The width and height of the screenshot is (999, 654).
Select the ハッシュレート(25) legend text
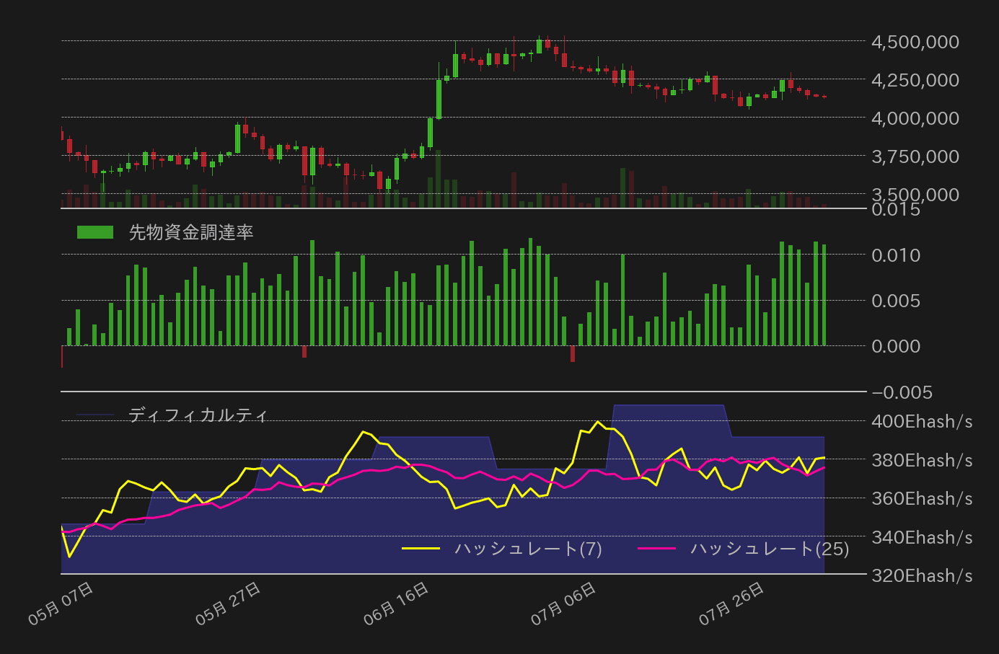pyautogui.click(x=770, y=549)
